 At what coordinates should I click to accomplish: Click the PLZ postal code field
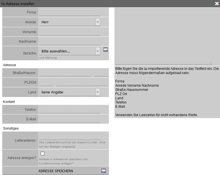coord(46,82)
